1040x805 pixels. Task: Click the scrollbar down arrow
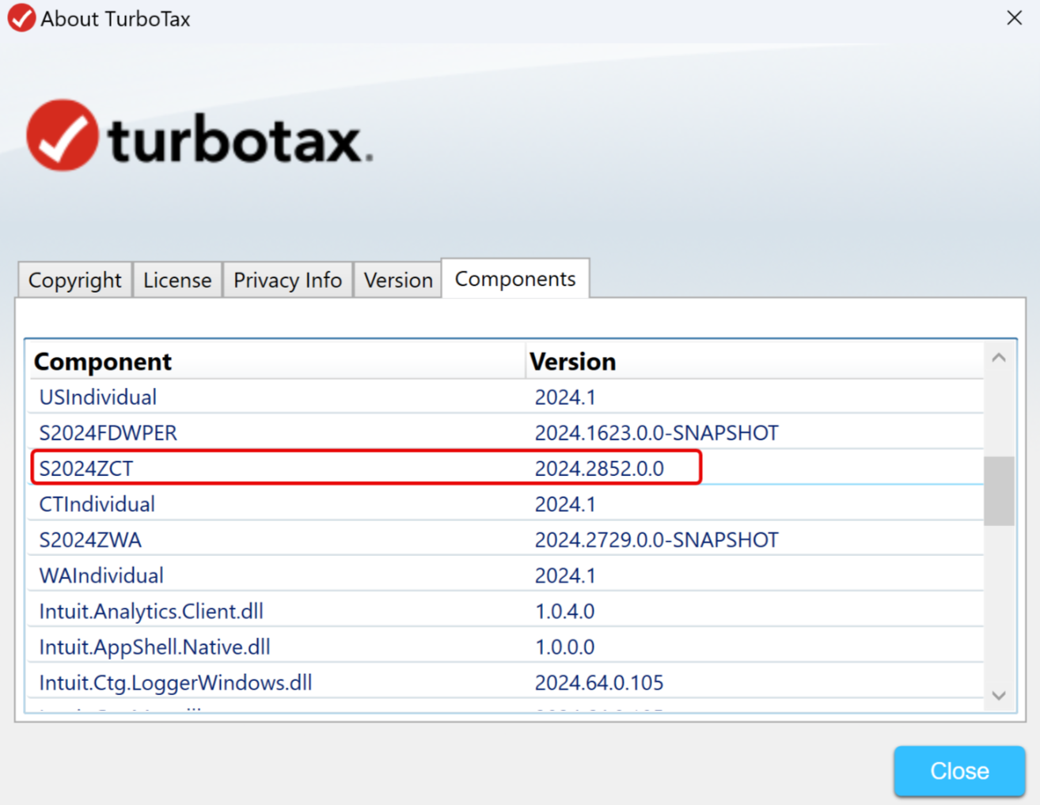click(999, 696)
